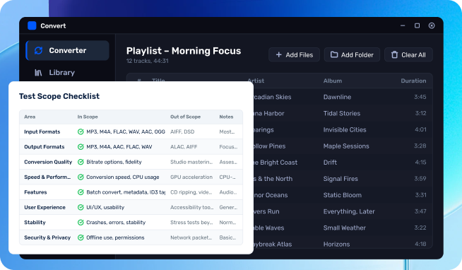Click the Artist column header

point(256,81)
